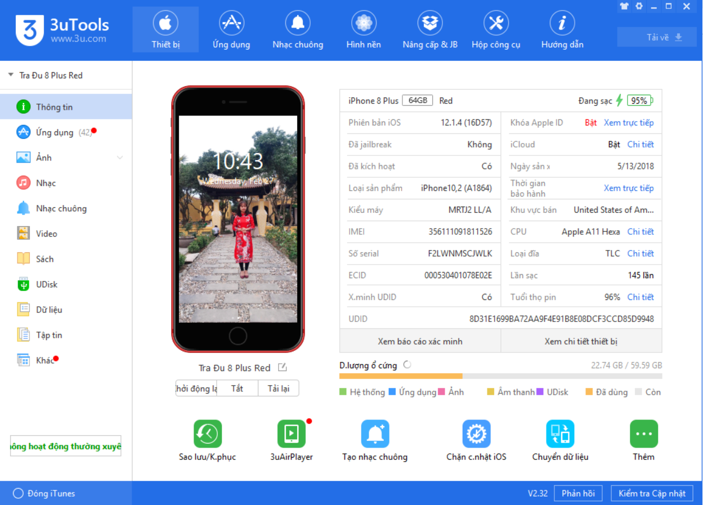Open Dữ liệu data in the sidebar

tap(66, 310)
